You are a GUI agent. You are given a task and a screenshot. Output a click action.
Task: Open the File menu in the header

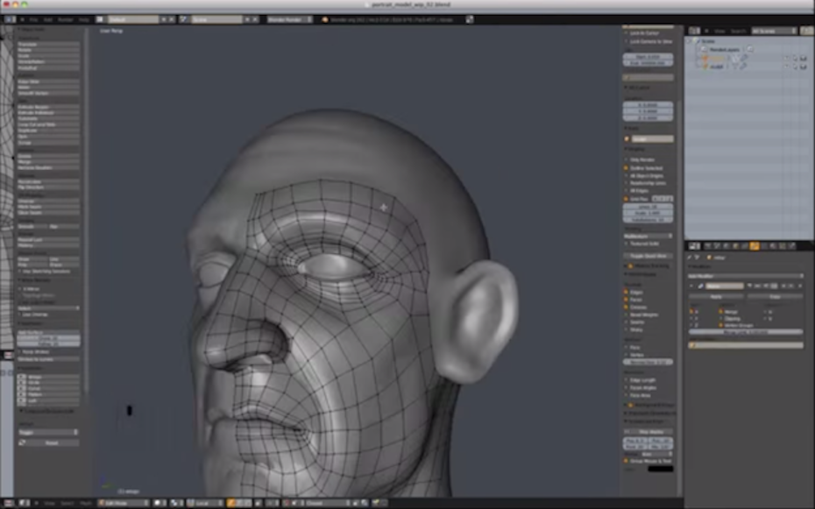34,18
